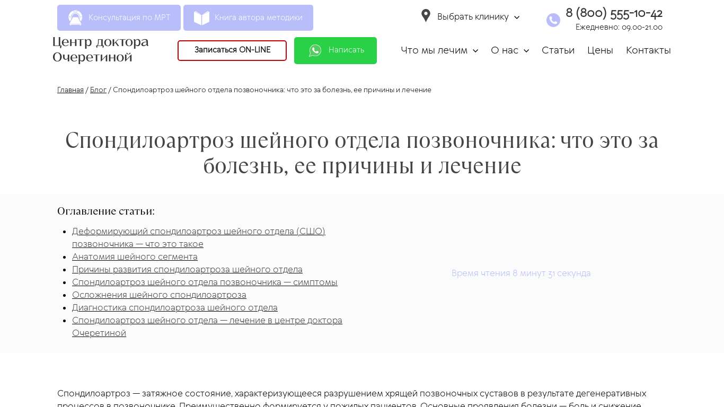Click the open book icon
Image resolution: width=724 pixels, height=407 pixels.
pos(201,18)
